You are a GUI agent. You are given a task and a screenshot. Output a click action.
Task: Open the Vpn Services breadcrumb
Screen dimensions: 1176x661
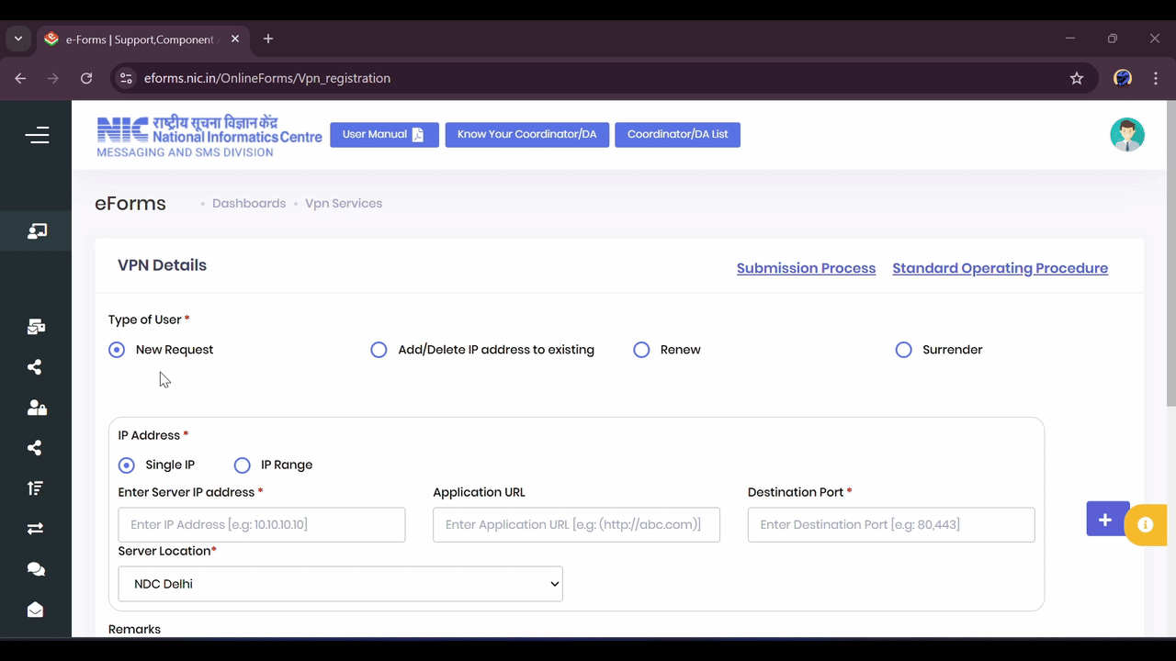click(344, 203)
